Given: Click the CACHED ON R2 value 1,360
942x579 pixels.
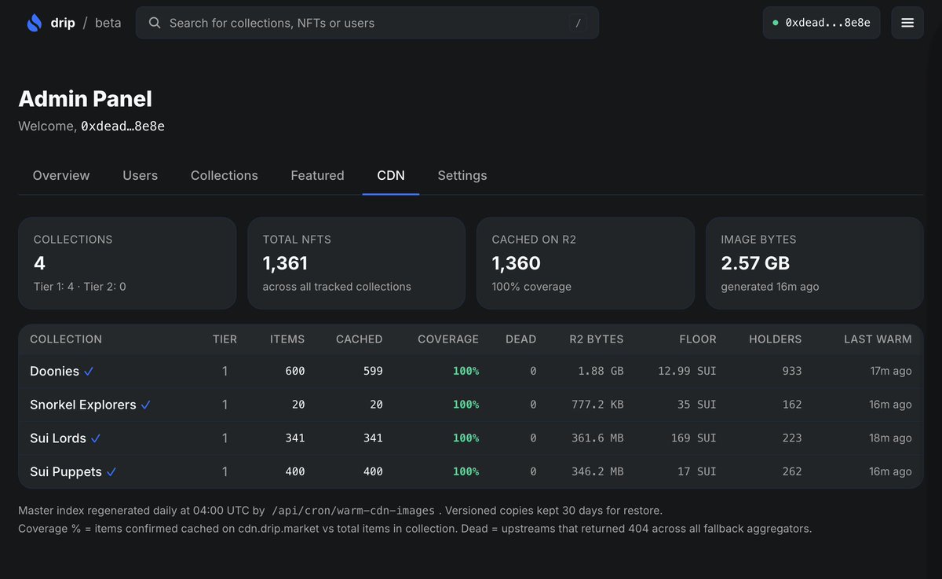Looking at the screenshot, I should (x=517, y=263).
